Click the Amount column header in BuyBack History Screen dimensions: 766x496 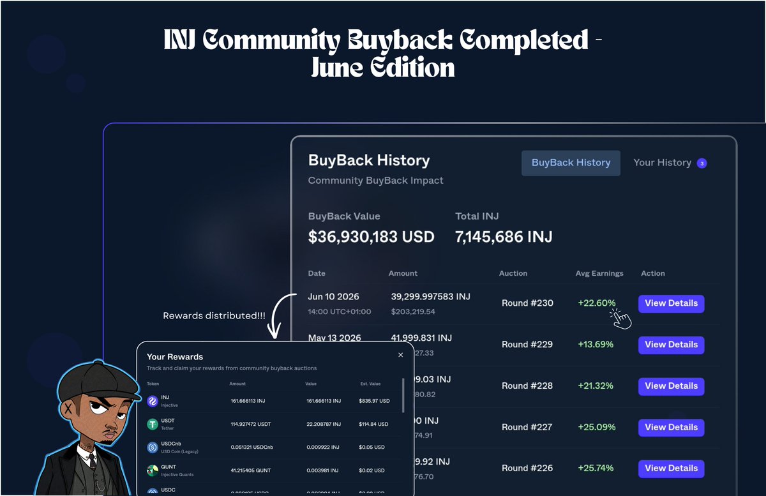coord(403,273)
